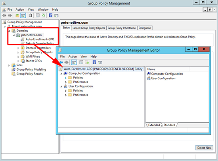Select Auto-Enrollment-GPO Policy root in editor
Image resolution: width=218 pixels, height=161 pixels.
pyautogui.click(x=101, y=69)
